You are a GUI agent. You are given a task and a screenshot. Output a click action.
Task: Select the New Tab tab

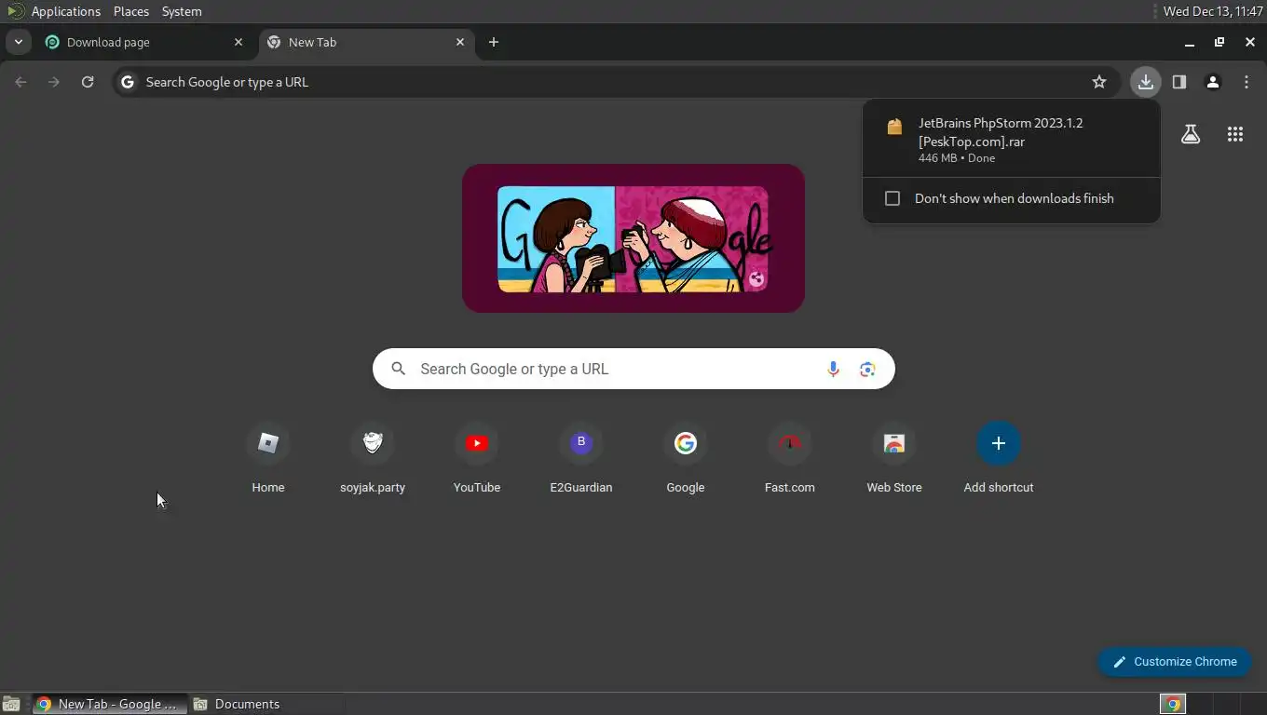click(366, 42)
